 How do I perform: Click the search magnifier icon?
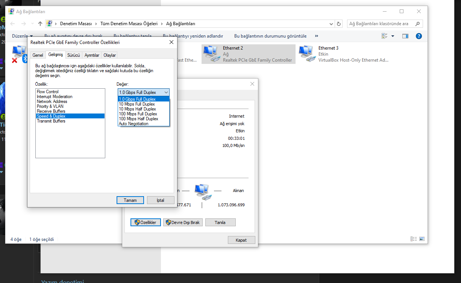click(417, 24)
